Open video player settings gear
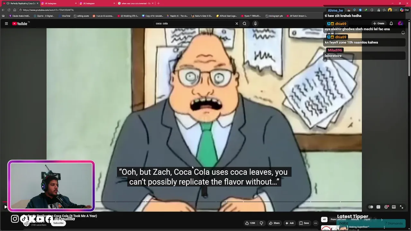Image resolution: width=411 pixels, height=231 pixels. click(386, 207)
